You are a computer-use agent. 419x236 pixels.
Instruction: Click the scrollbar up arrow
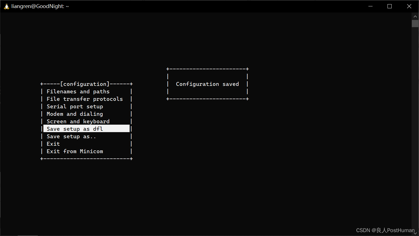pos(415,16)
